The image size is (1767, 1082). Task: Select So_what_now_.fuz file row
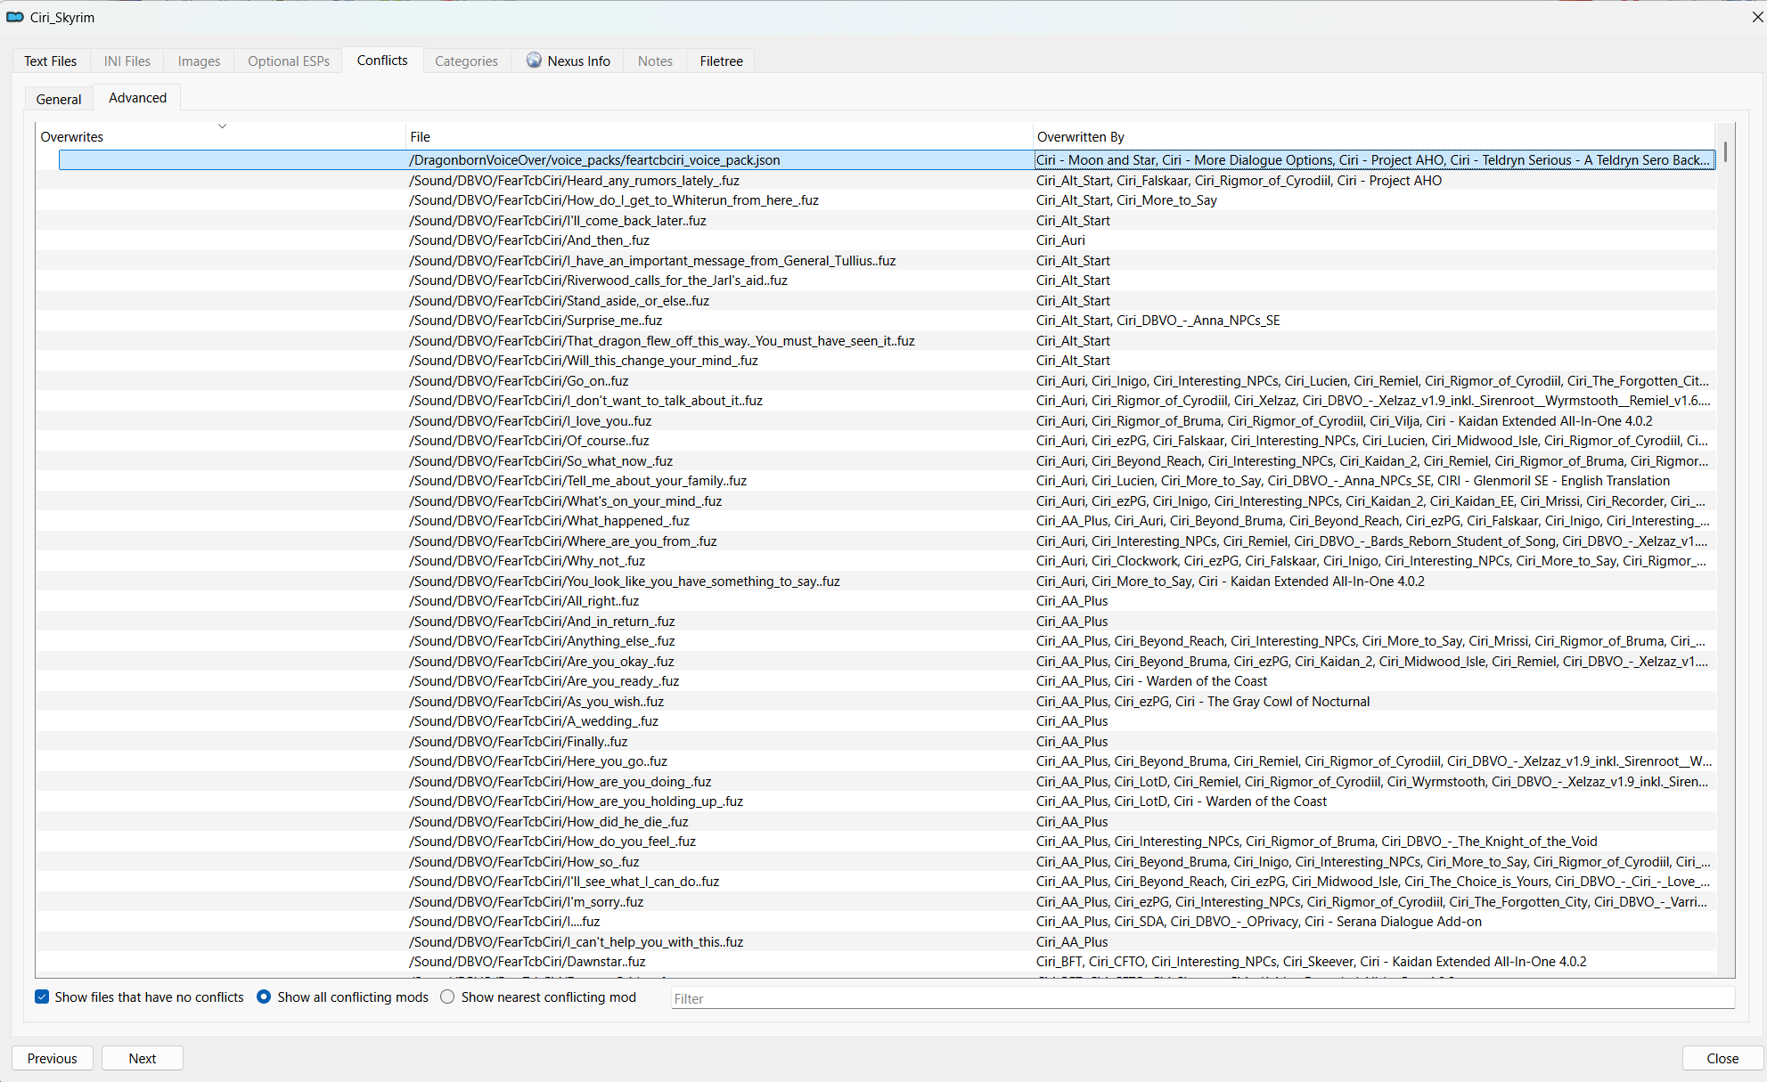pyautogui.click(x=876, y=461)
